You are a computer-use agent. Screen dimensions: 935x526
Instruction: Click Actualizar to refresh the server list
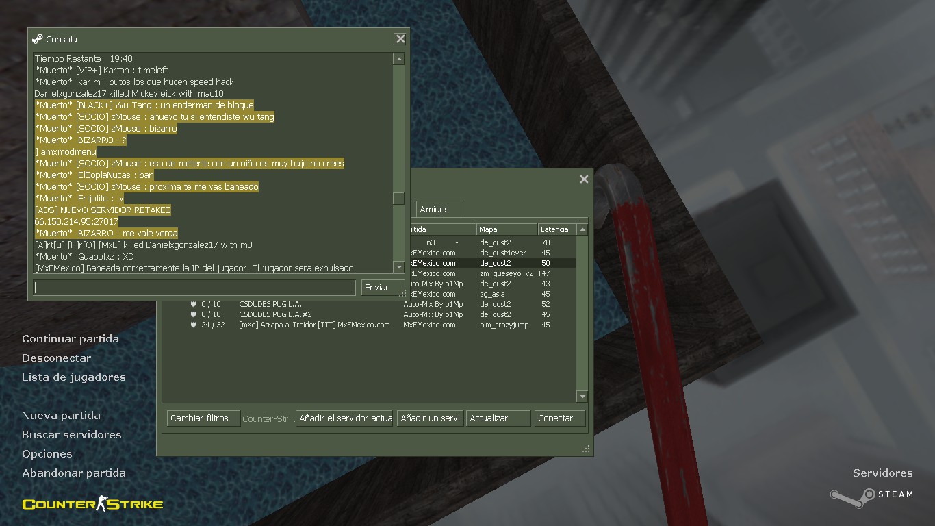pyautogui.click(x=498, y=418)
